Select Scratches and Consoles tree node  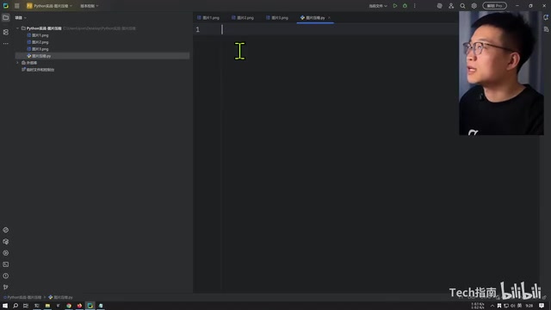[38, 70]
